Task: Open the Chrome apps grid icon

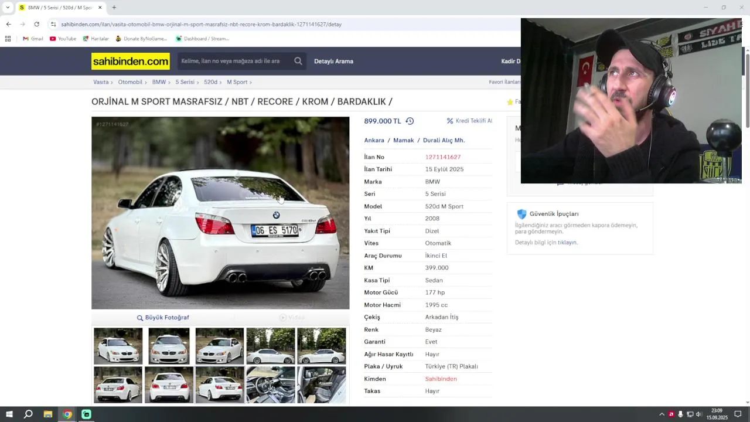Action: pyautogui.click(x=8, y=39)
